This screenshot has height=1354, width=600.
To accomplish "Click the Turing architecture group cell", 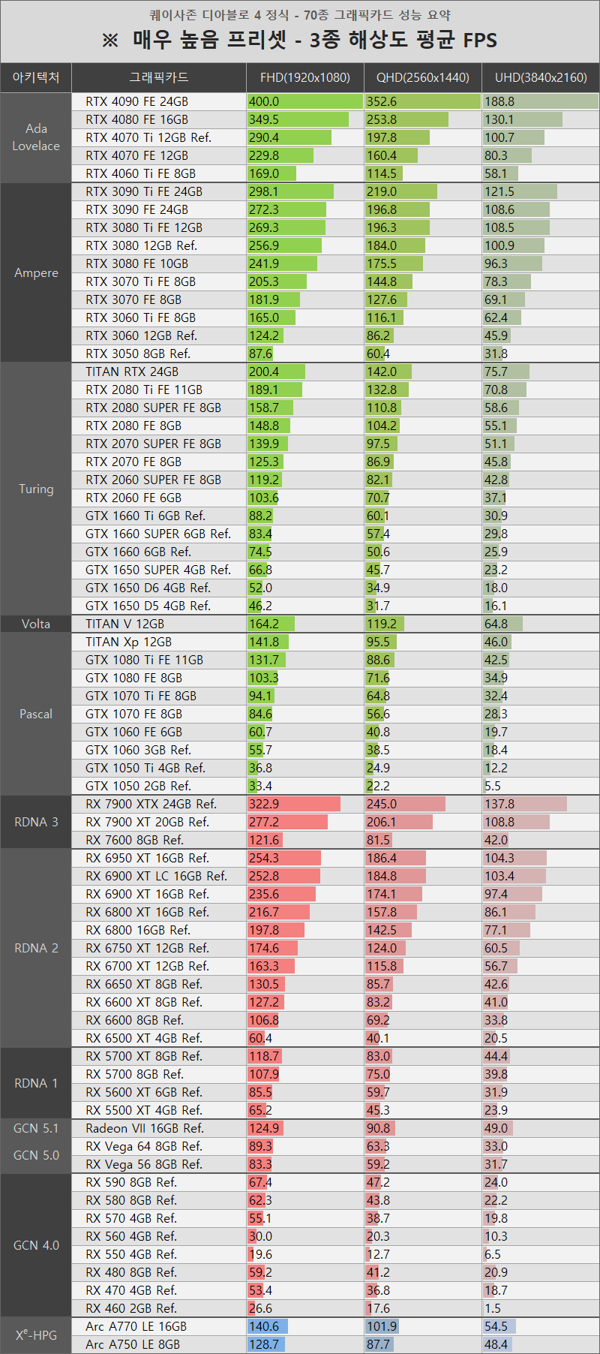I will pyautogui.click(x=36, y=489).
